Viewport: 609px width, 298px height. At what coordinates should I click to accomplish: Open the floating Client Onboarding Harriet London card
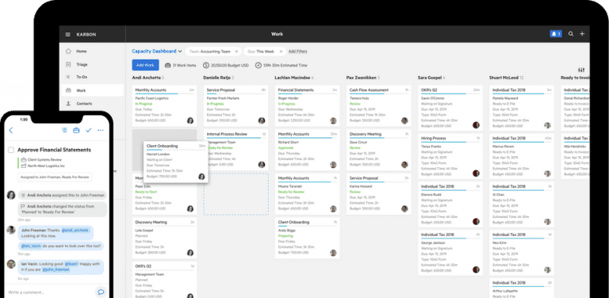click(x=176, y=162)
